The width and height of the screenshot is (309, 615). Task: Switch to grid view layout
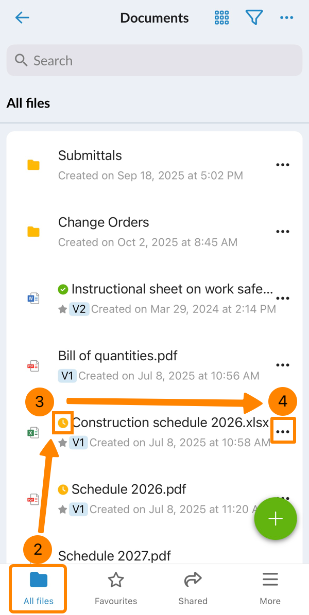(x=221, y=18)
